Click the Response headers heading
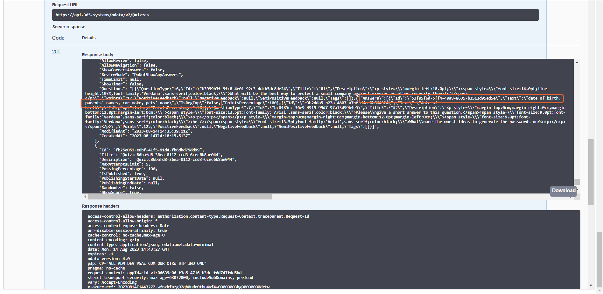 (100, 206)
